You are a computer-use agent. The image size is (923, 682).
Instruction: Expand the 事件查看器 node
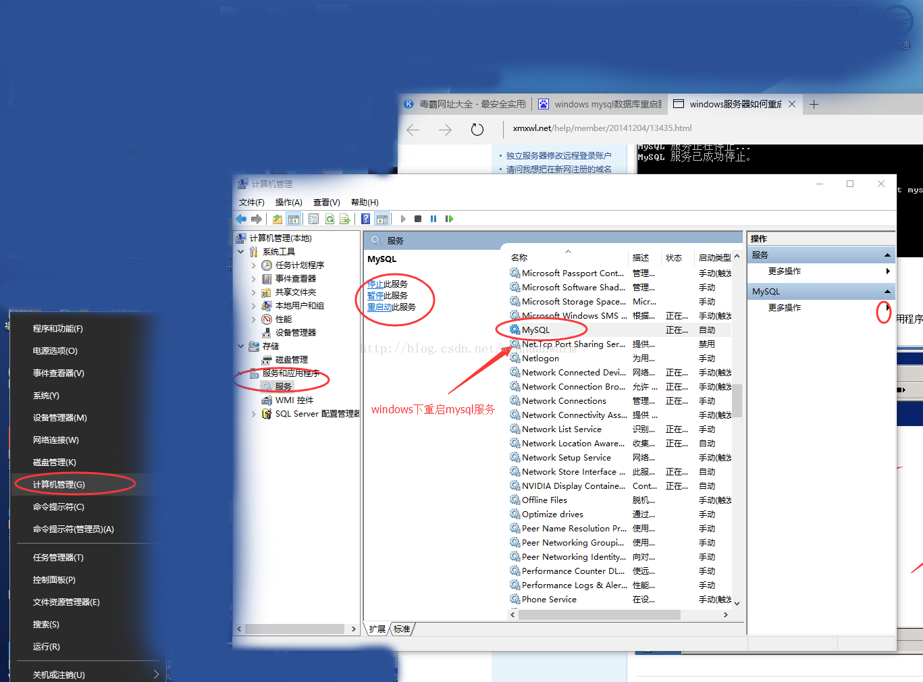click(x=254, y=279)
